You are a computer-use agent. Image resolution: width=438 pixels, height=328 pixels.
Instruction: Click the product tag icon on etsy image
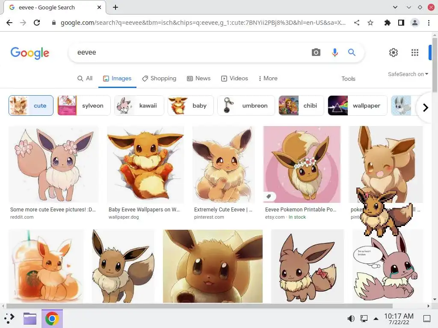click(x=269, y=196)
